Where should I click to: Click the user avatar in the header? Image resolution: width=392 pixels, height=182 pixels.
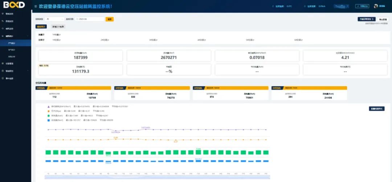coord(376,6)
